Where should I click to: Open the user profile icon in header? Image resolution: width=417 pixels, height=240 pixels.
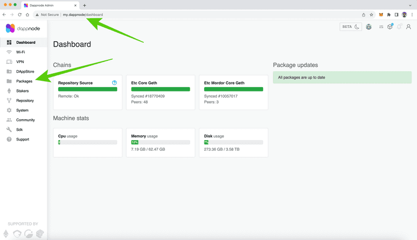coord(409,27)
